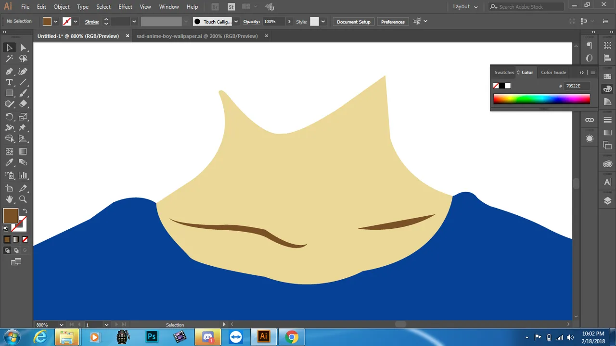Click the Preferences button
The image size is (616, 346).
393,22
